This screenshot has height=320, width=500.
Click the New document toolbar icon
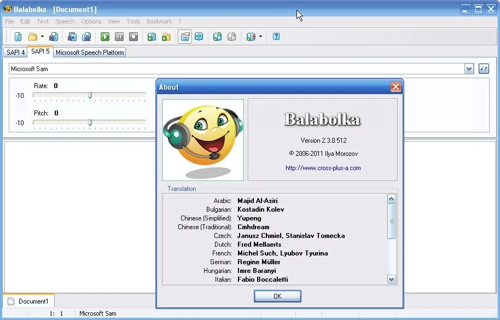18,37
